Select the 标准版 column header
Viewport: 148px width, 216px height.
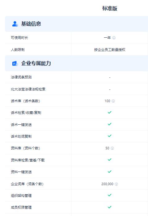pos(110,8)
